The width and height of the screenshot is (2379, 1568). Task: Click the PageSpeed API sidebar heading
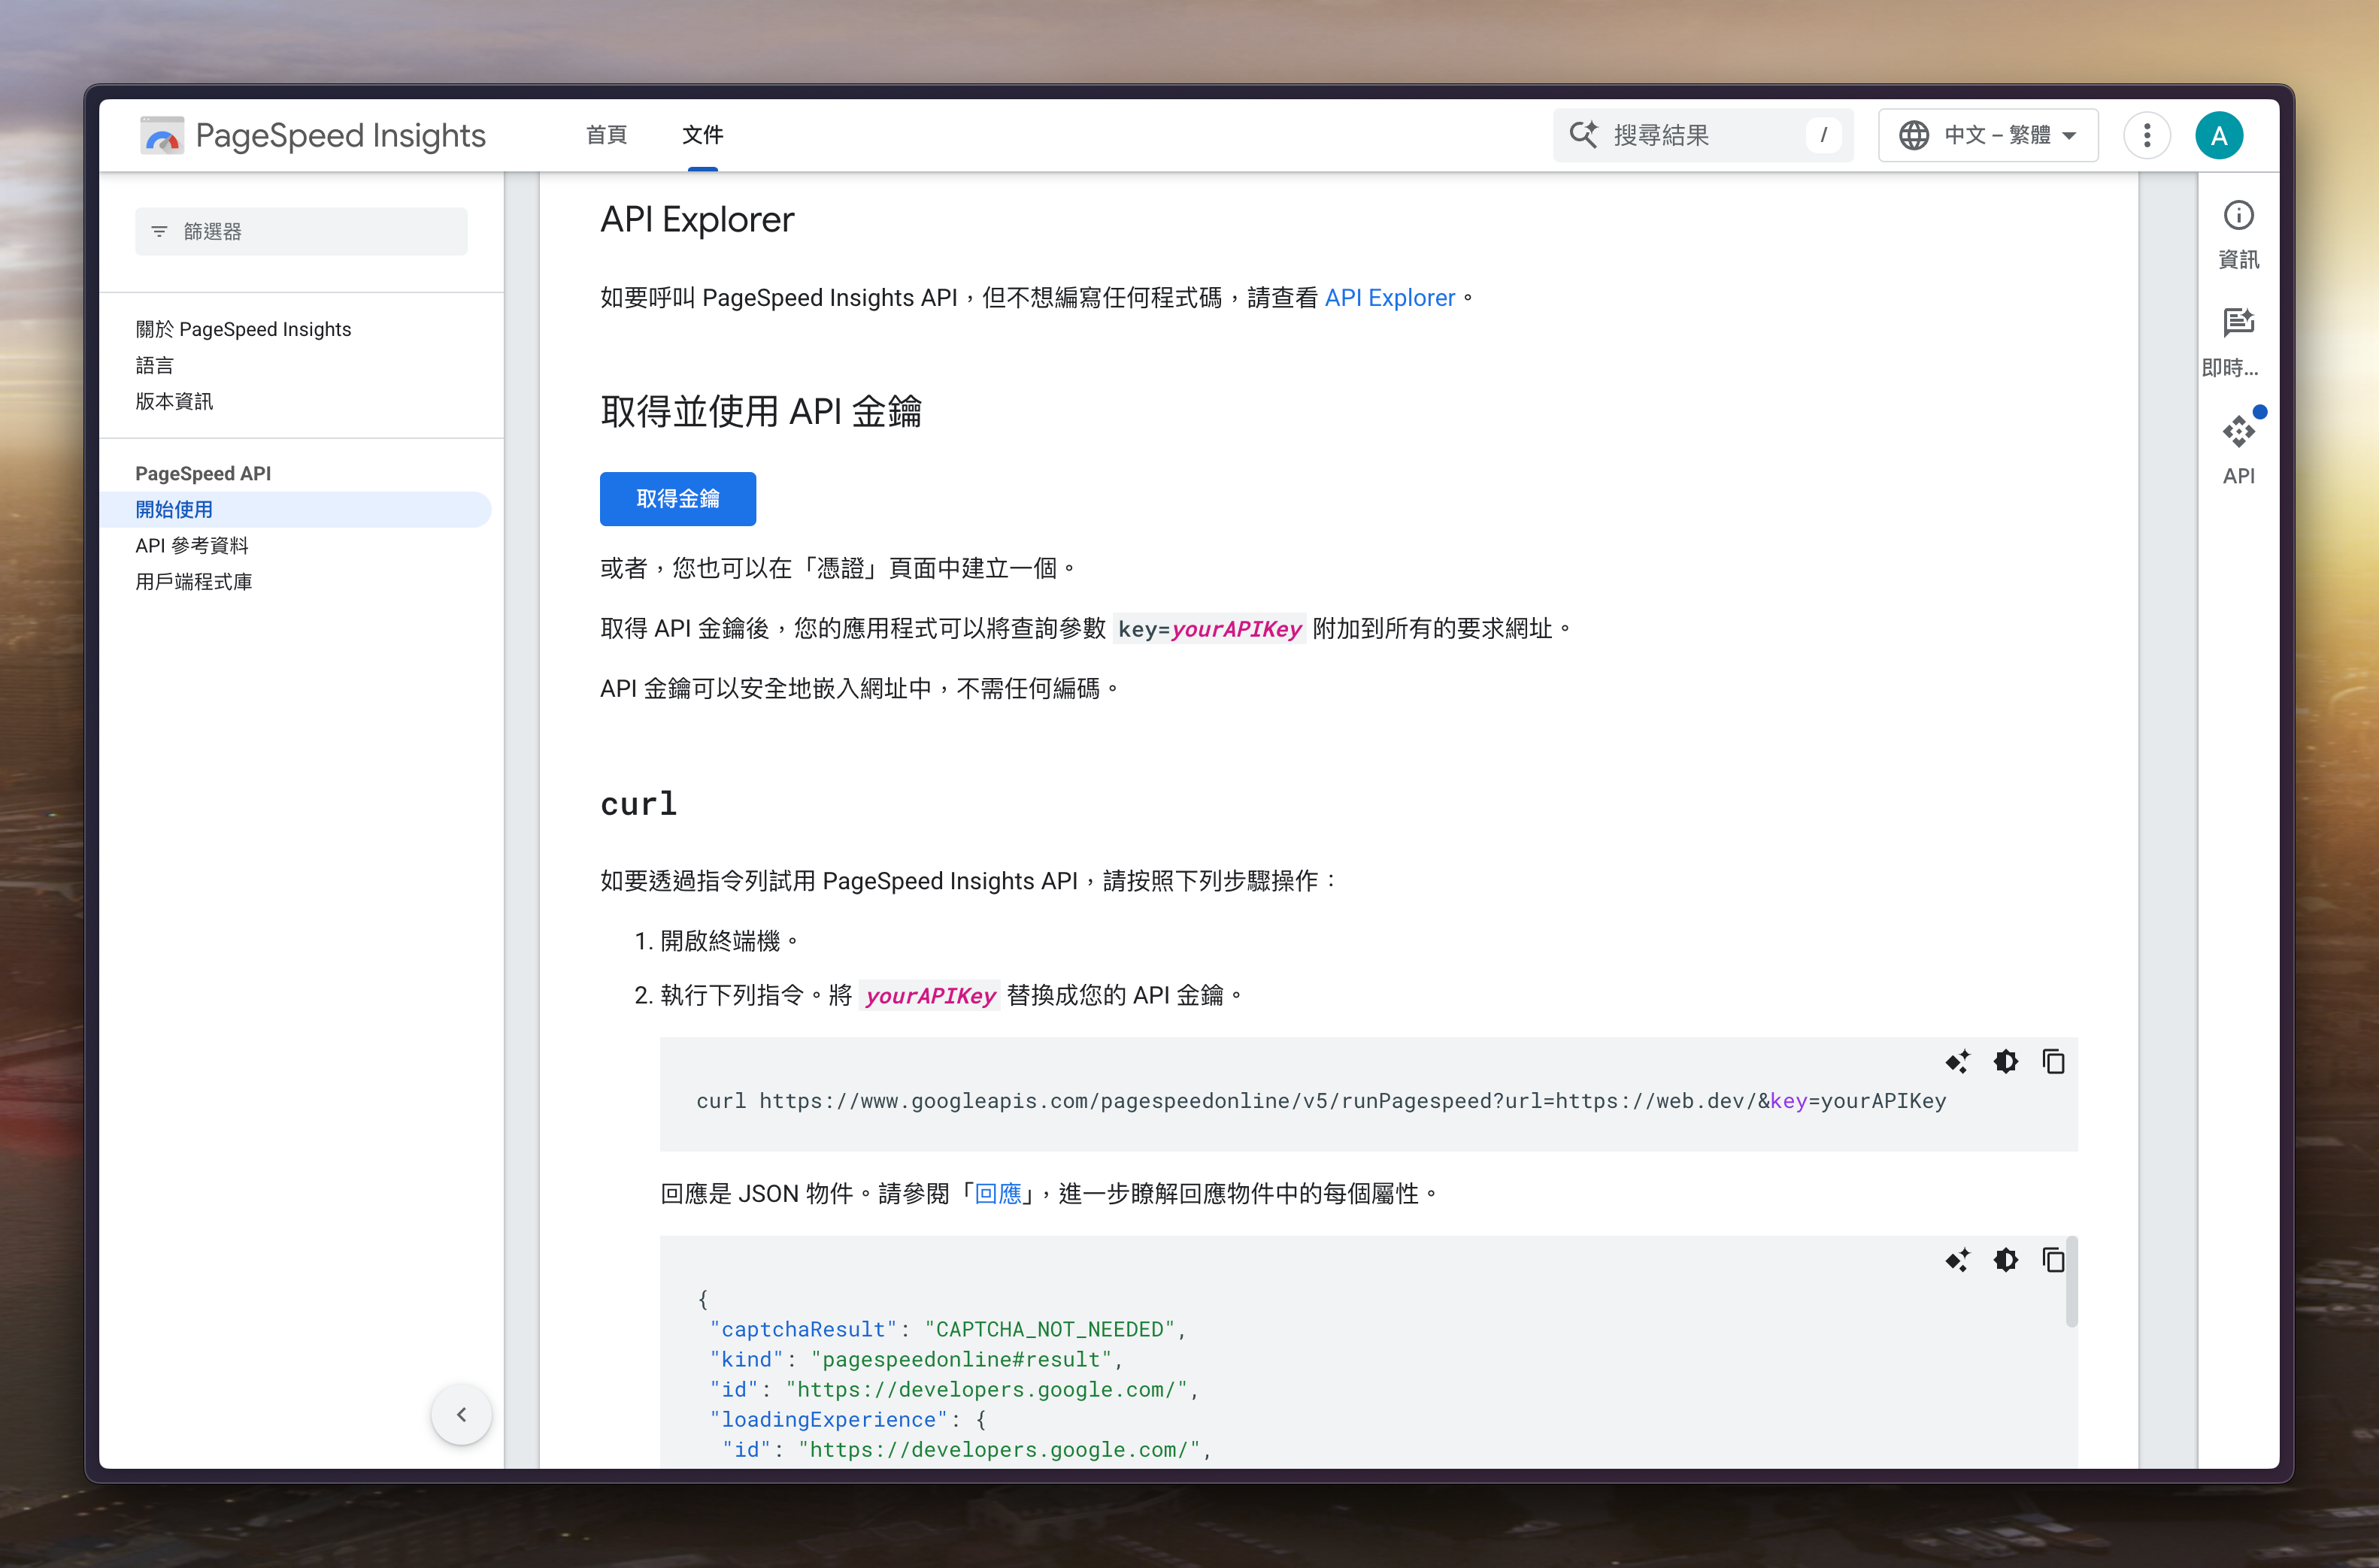203,473
